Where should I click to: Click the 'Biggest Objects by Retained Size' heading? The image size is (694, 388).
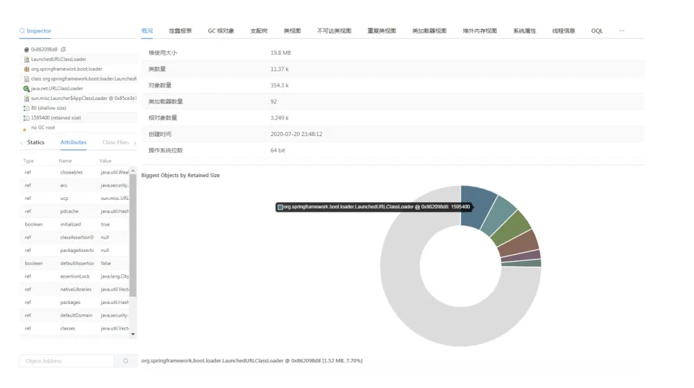click(x=180, y=175)
